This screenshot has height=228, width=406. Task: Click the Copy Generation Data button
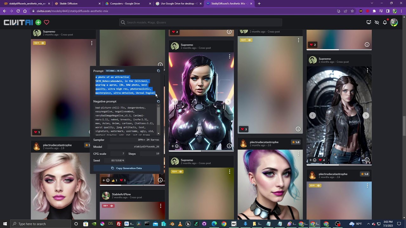127,168
